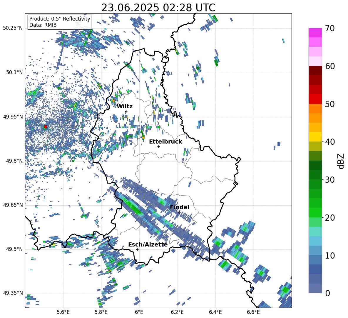Click the 6.6°E longitude label
Screen dimensions: 348x318
click(x=253, y=312)
